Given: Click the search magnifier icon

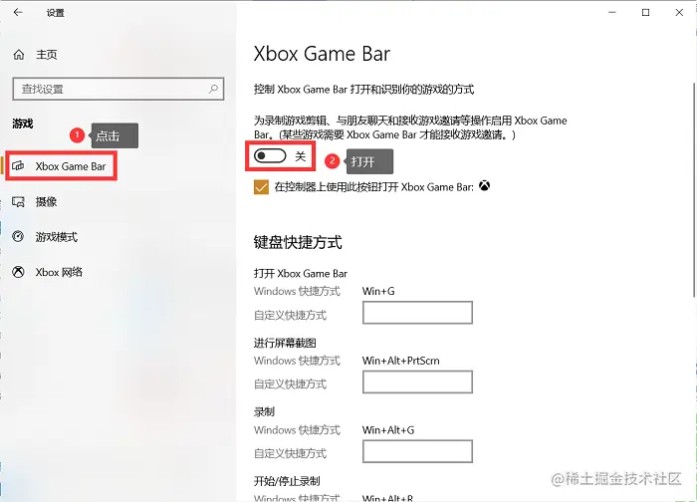Looking at the screenshot, I should [213, 89].
